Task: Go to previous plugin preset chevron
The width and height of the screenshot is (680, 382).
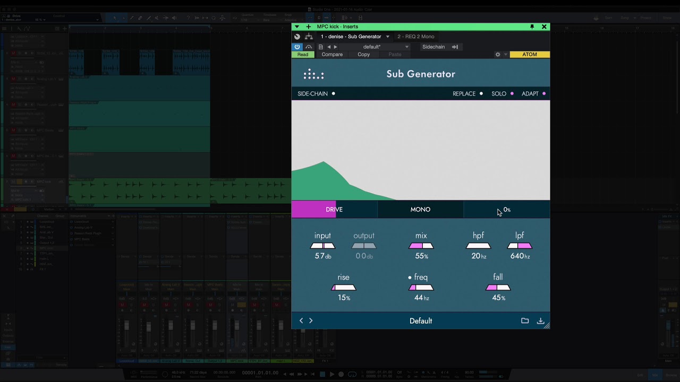Action: pyautogui.click(x=301, y=320)
